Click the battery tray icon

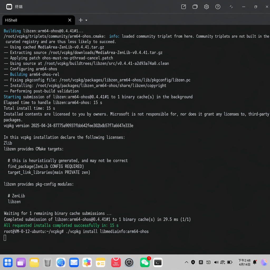pyautogui.click(x=230, y=262)
